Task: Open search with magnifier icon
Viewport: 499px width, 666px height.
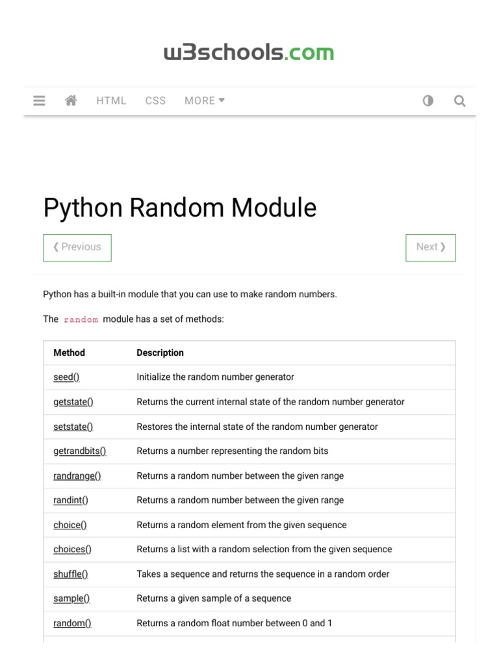Action: coord(459,101)
